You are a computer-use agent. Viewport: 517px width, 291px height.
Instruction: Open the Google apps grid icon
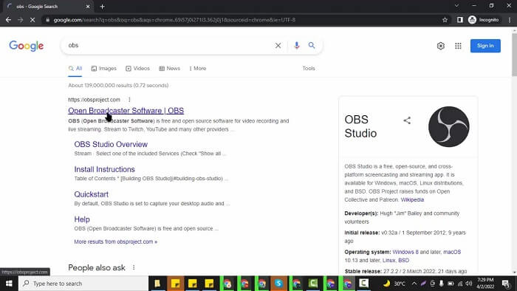458,46
